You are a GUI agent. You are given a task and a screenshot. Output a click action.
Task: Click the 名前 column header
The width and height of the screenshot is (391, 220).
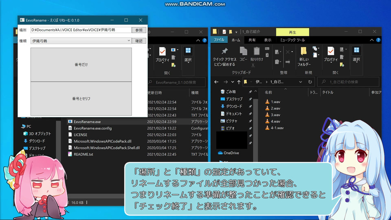coord(268,92)
